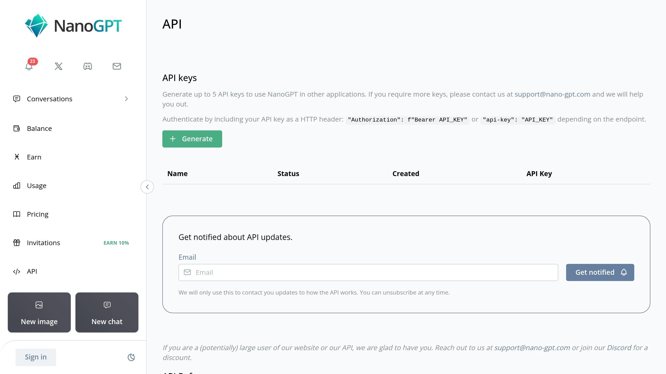
Task: Click the Created column header
Action: click(x=406, y=174)
